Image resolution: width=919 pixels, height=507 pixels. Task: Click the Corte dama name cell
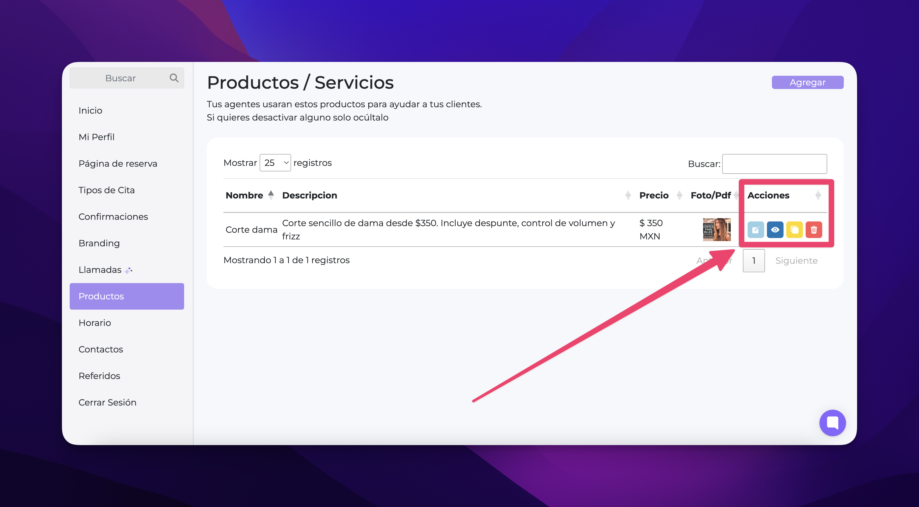click(x=251, y=230)
